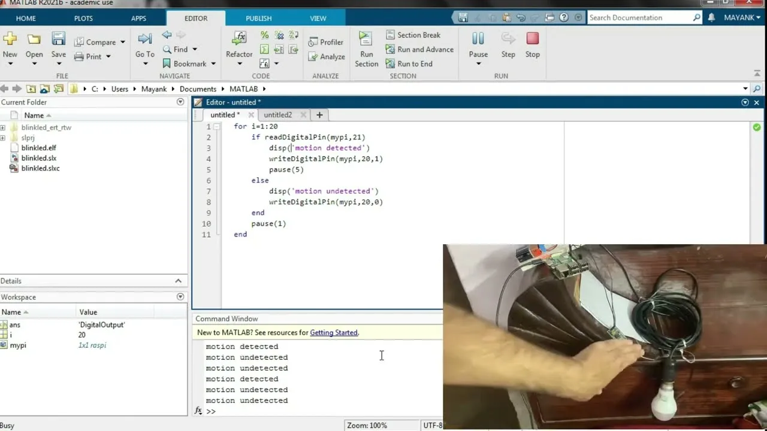Add a new editor tab
Image resolution: width=767 pixels, height=431 pixels.
pos(319,115)
